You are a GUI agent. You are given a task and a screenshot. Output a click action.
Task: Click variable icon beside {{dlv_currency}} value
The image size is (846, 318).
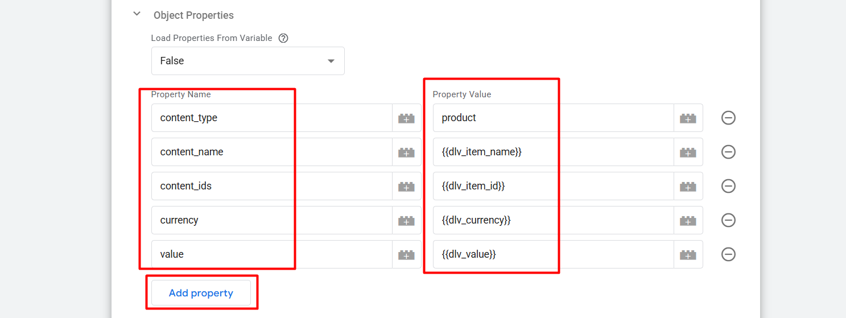[x=688, y=220]
